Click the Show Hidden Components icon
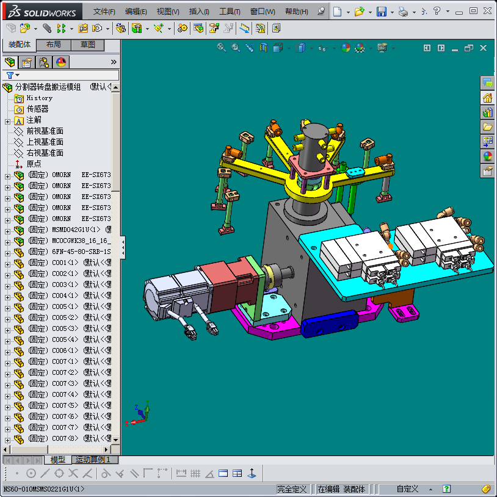The height and width of the screenshot is (497, 497). [x=120, y=29]
